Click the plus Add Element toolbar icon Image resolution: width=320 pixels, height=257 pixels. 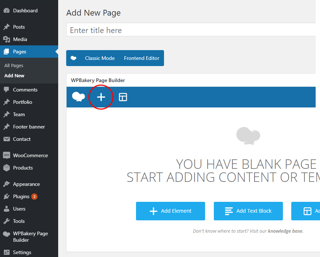(101, 97)
